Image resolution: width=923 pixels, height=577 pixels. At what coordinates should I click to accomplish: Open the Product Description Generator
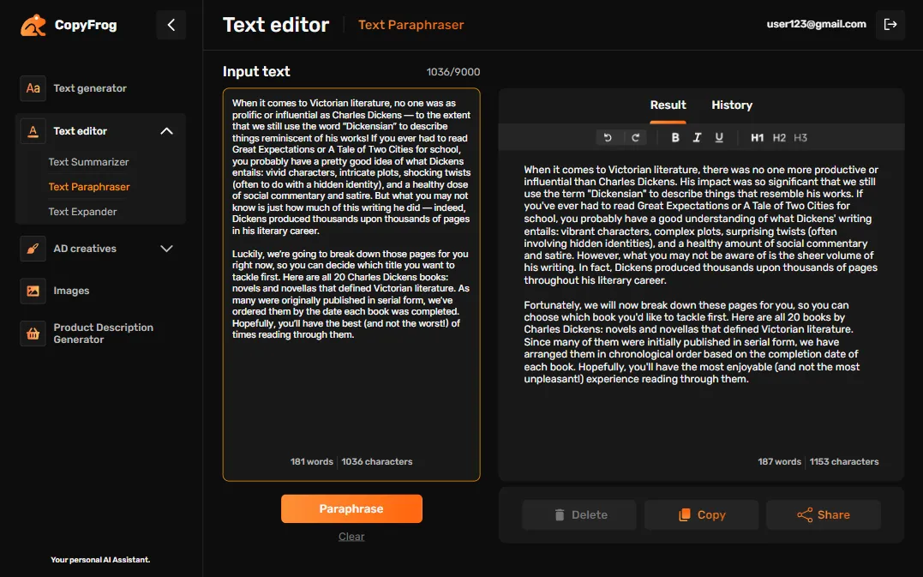click(x=102, y=333)
